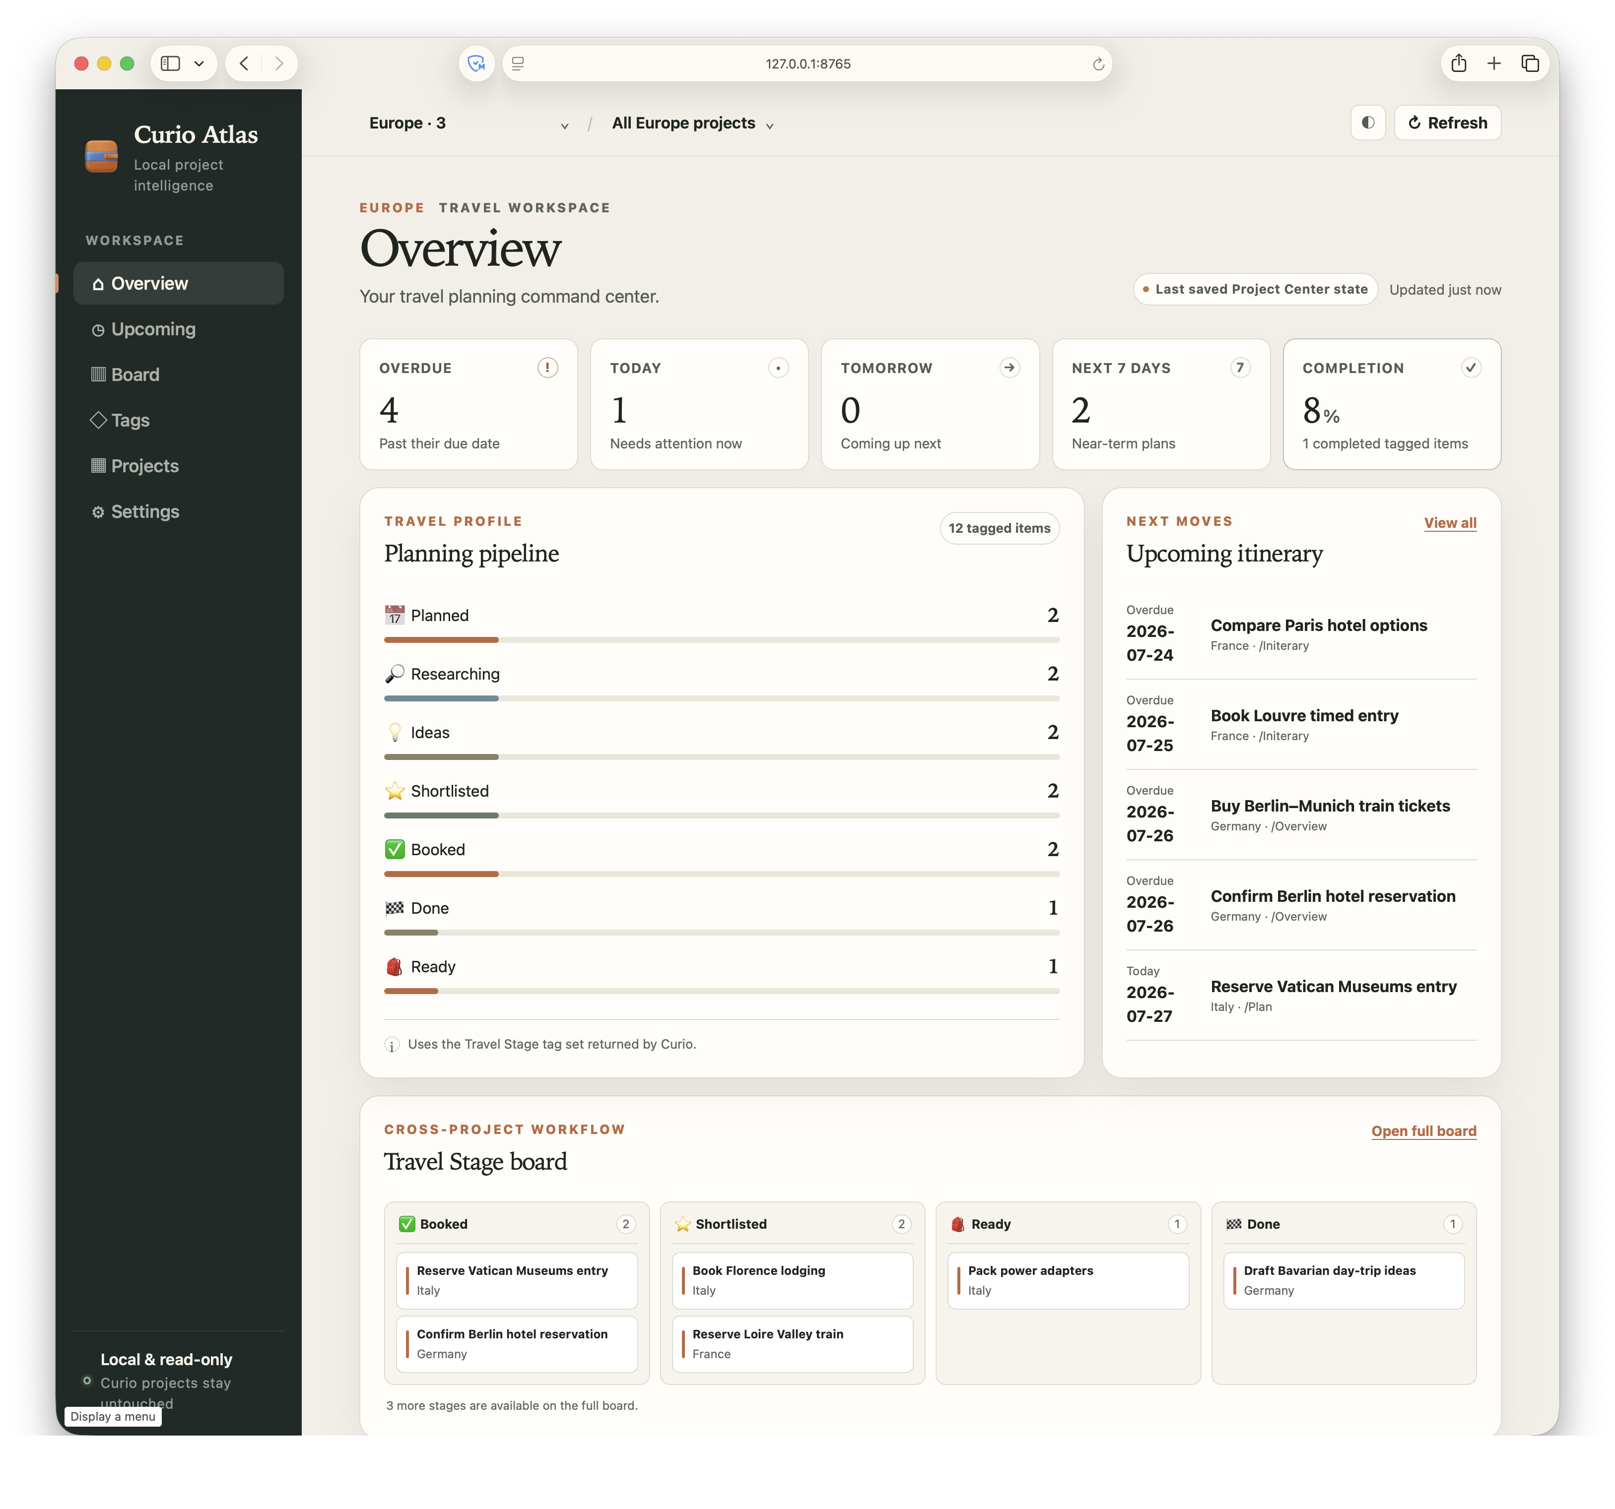This screenshot has height=1509, width=1615.
Task: Open Book Louvre timed entry item
Action: (1301, 724)
